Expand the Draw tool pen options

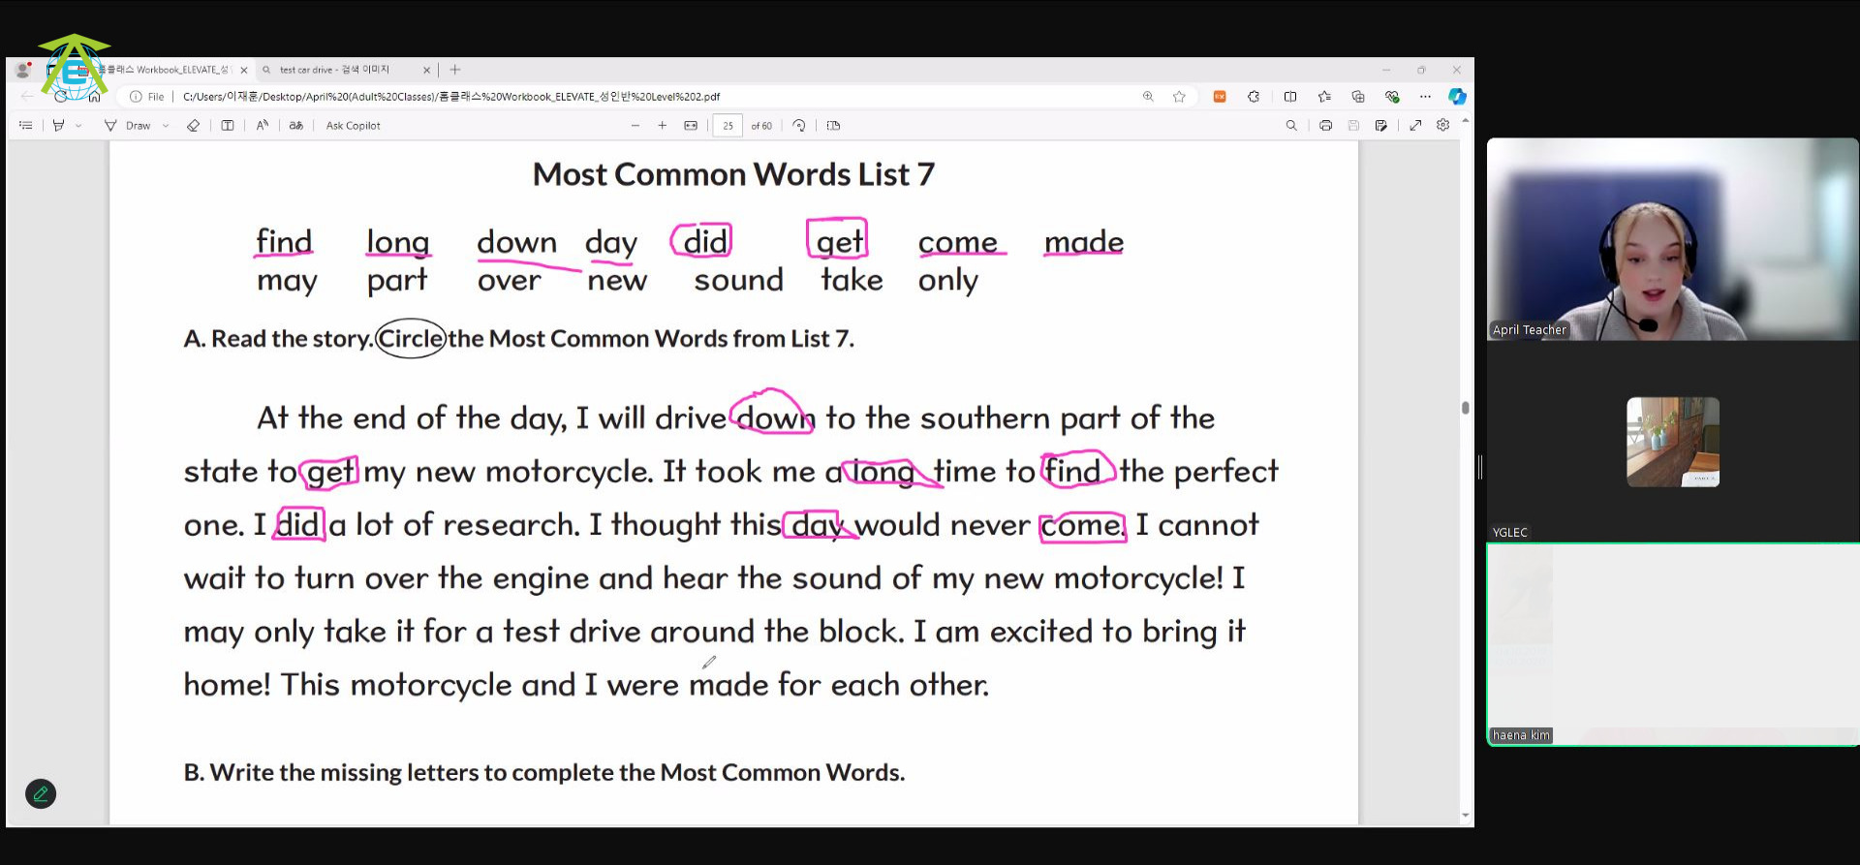point(166,126)
